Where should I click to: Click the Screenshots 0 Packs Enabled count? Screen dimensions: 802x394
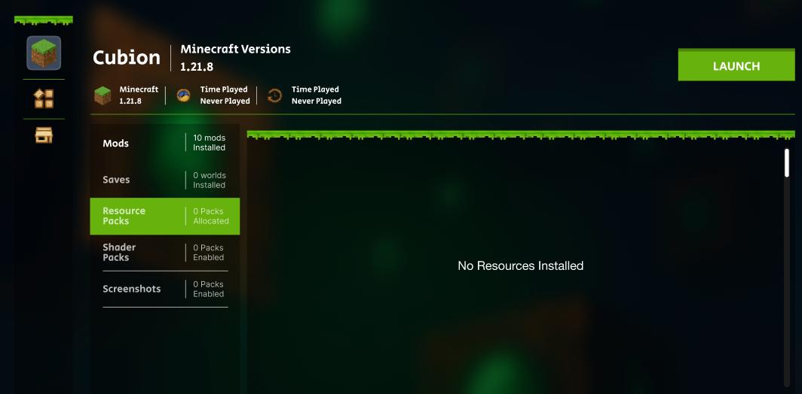click(209, 289)
